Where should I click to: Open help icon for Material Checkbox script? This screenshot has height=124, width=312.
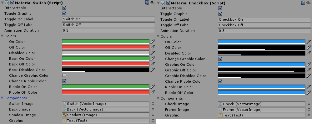click(303, 3)
